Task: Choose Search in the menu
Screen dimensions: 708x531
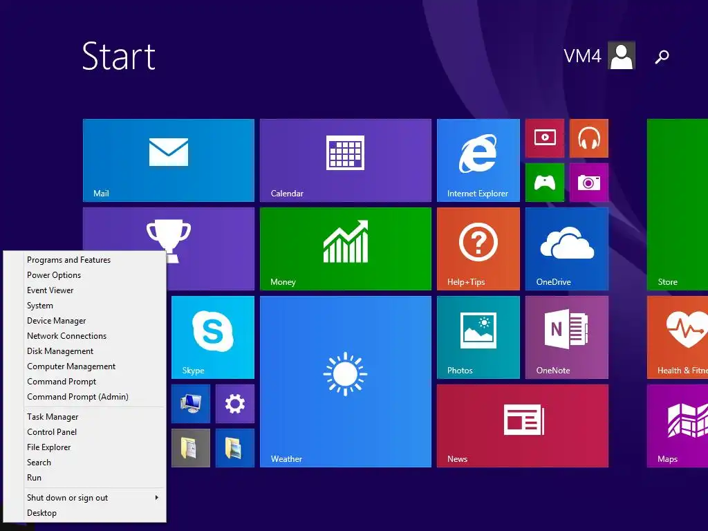Action: pos(85,463)
